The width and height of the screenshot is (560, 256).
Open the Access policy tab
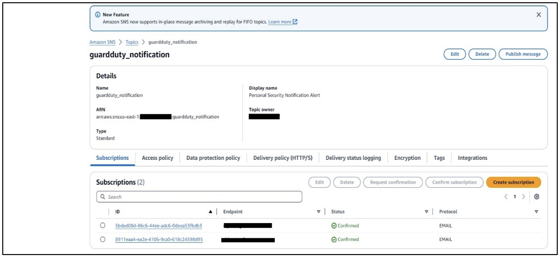(157, 158)
